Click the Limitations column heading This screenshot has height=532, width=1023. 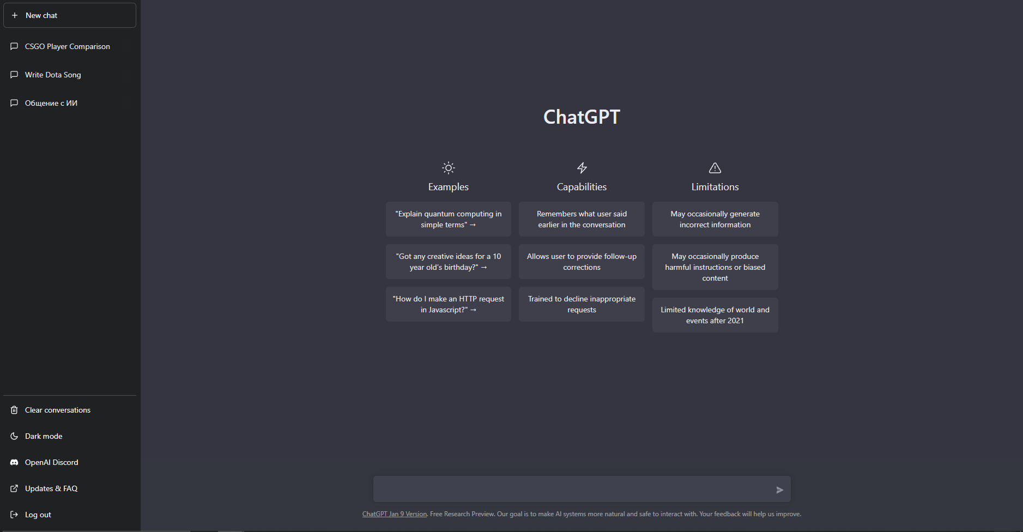tap(715, 187)
